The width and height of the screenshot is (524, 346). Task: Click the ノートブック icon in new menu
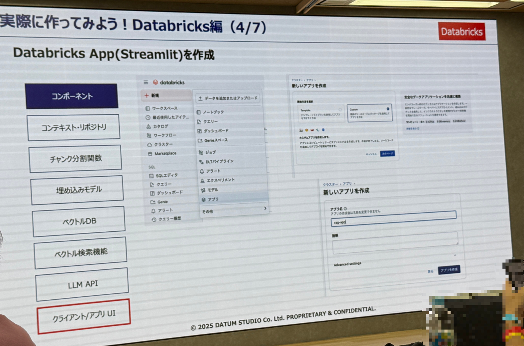coord(199,112)
